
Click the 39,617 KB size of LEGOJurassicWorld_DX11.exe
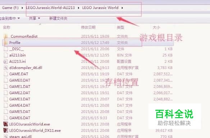coord(164,130)
